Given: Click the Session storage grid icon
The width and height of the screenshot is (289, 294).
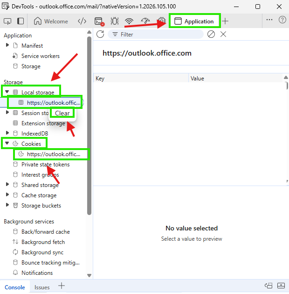Looking at the screenshot, I should point(15,113).
